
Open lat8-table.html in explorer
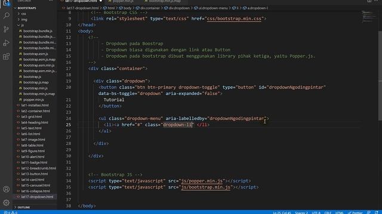pyautogui.click(x=32, y=145)
